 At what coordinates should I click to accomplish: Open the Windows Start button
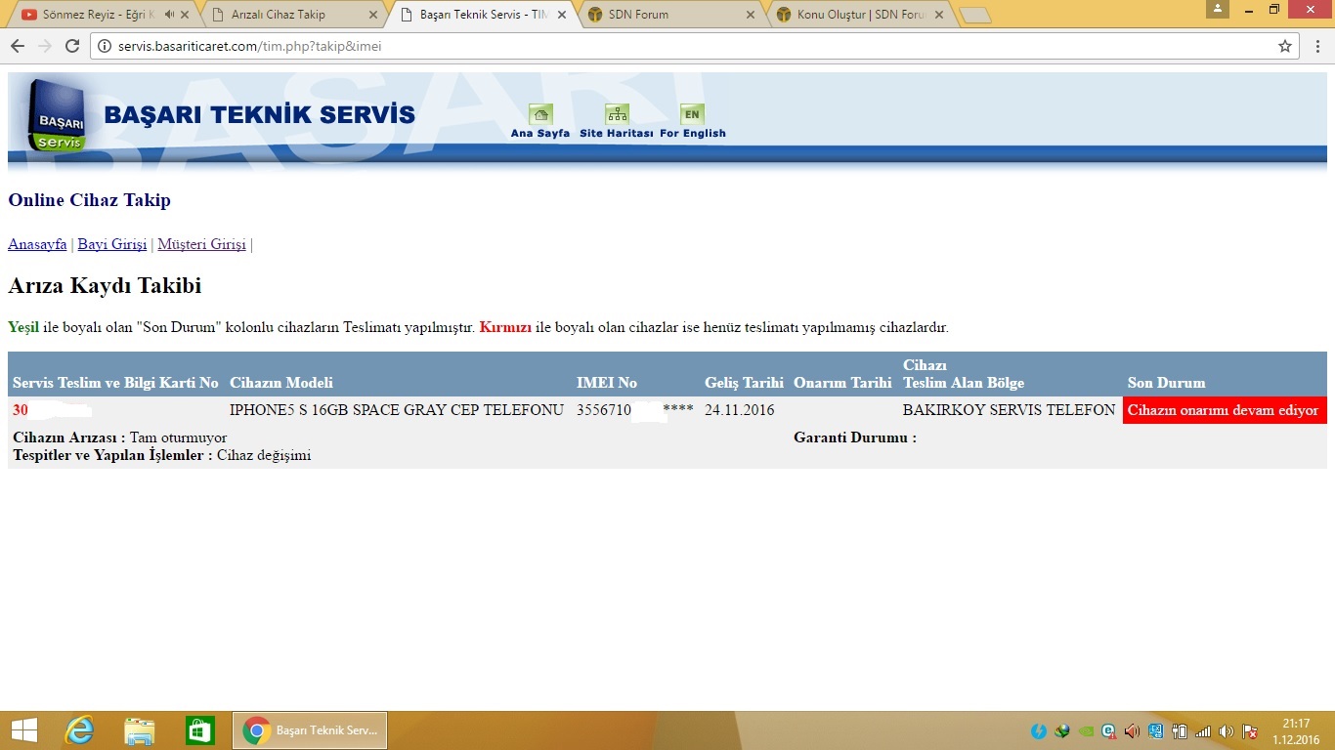click(24, 730)
